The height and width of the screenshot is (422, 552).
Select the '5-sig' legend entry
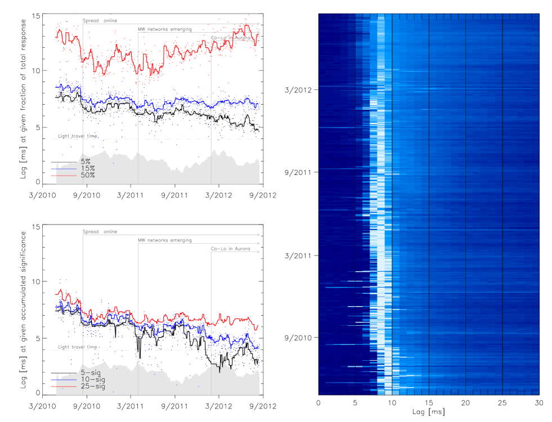91,372
